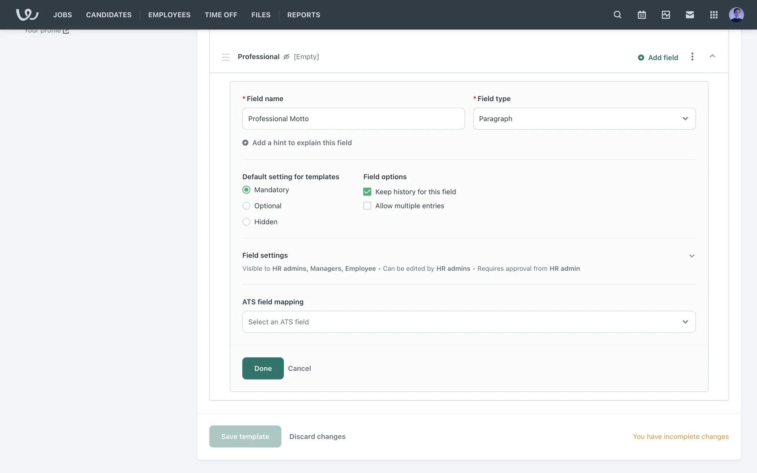Click the Workable logo icon
This screenshot has height=473, width=757.
27,15
